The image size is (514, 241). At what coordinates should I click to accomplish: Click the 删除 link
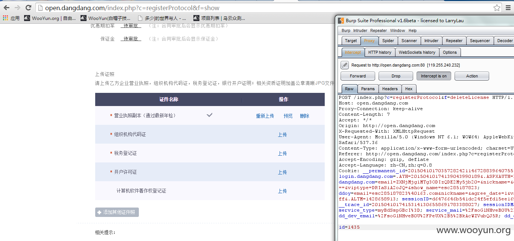304,116
